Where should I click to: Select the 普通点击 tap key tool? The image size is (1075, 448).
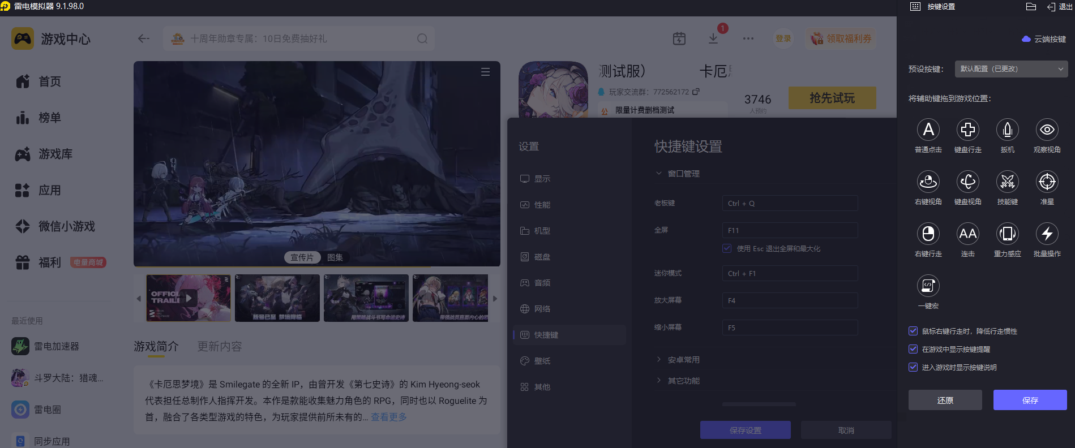(928, 130)
